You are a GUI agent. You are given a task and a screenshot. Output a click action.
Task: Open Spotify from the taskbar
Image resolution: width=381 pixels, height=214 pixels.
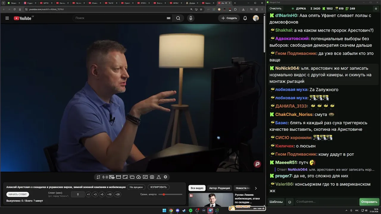click(191, 210)
